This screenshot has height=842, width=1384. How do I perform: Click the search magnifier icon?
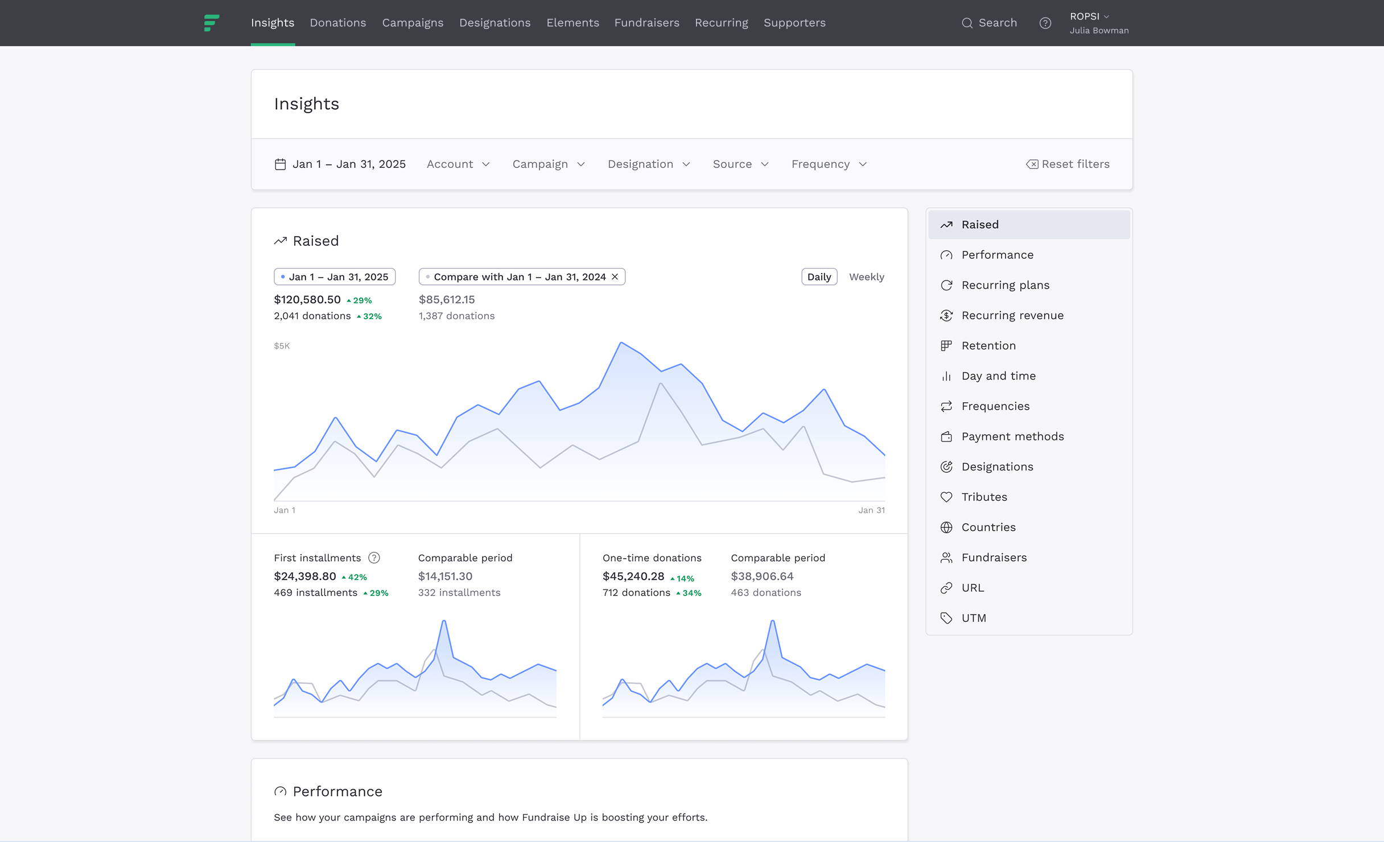[967, 23]
